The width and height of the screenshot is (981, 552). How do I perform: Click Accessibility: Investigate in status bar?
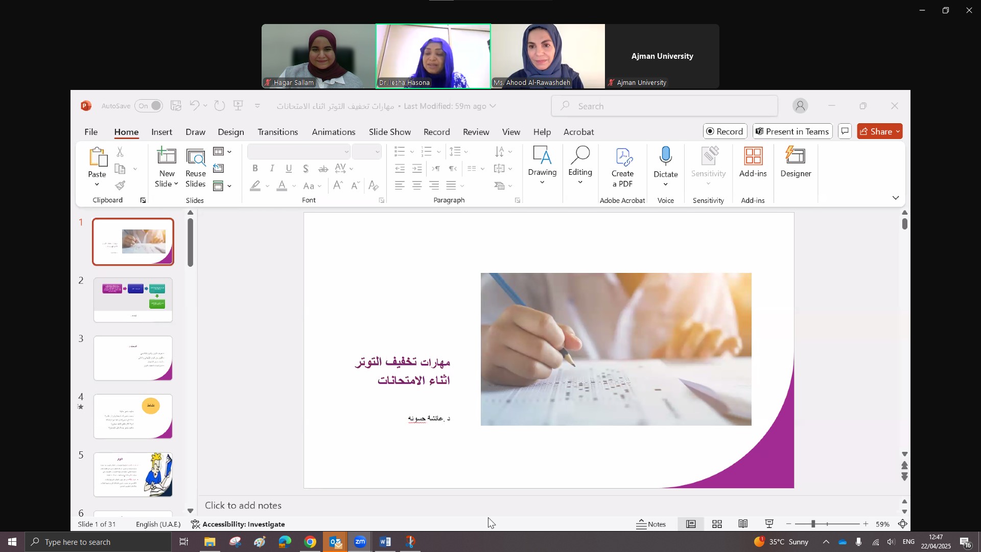coord(238,524)
